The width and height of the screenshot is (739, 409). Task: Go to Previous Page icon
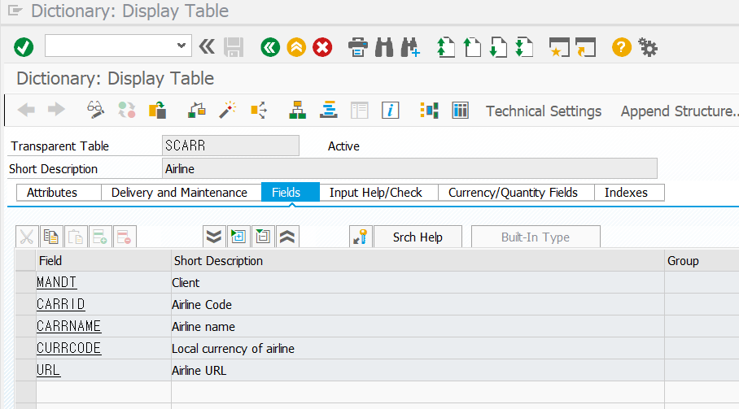472,47
